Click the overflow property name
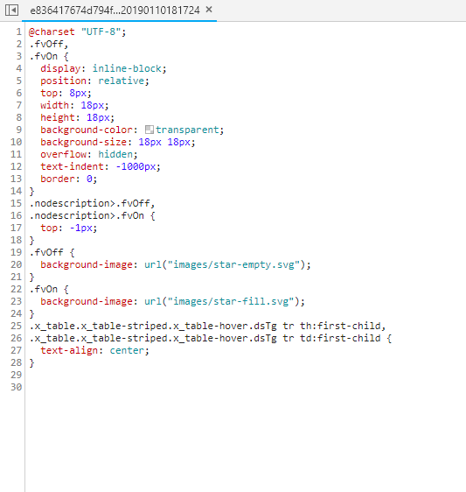The width and height of the screenshot is (466, 492). 63,154
